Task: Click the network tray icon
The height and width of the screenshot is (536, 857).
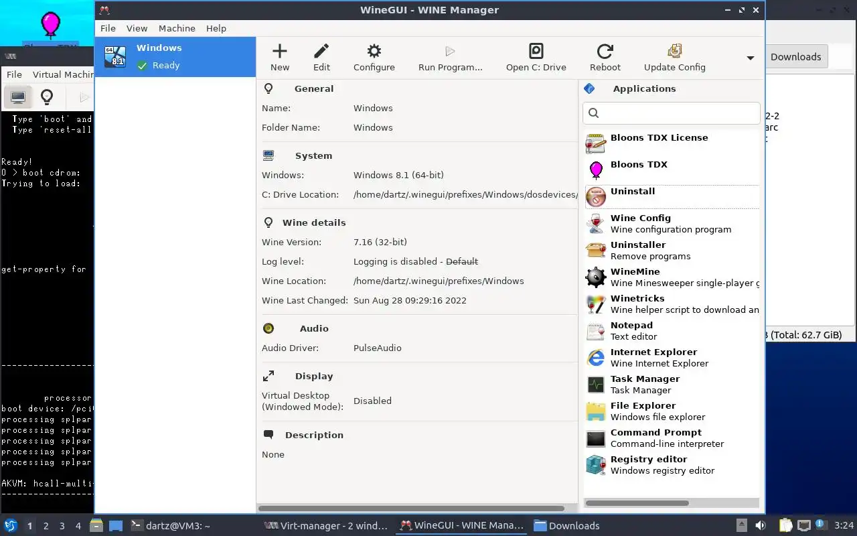Action: (804, 526)
